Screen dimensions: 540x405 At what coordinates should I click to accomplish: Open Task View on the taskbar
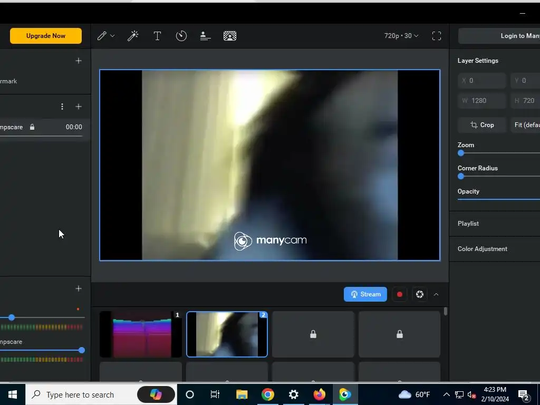[x=215, y=394]
